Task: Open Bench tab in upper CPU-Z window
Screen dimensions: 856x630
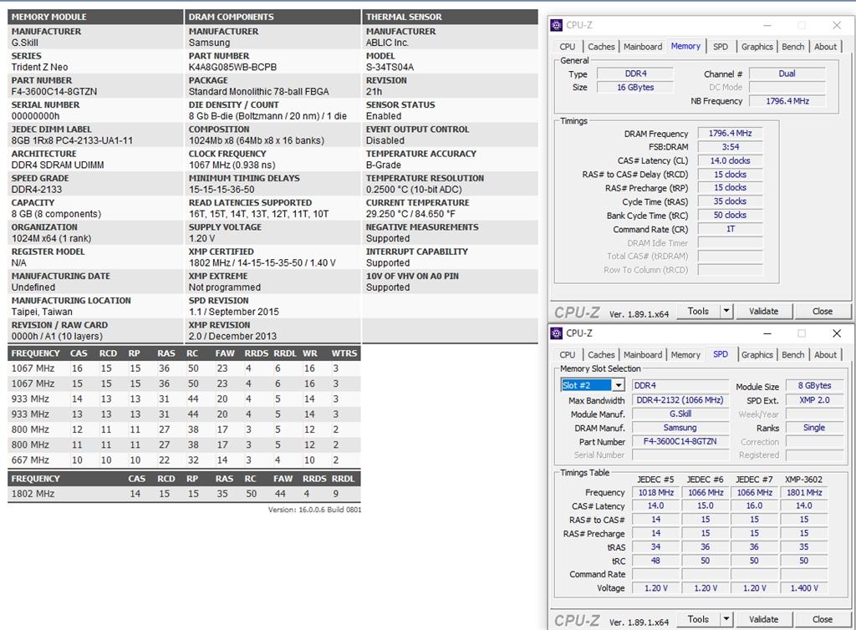Action: tap(792, 47)
